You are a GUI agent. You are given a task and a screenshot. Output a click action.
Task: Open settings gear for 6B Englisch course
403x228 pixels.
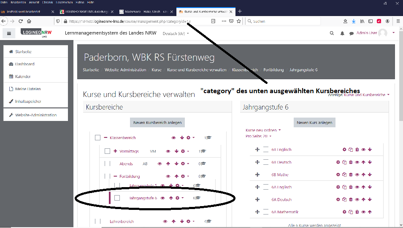[344, 150]
